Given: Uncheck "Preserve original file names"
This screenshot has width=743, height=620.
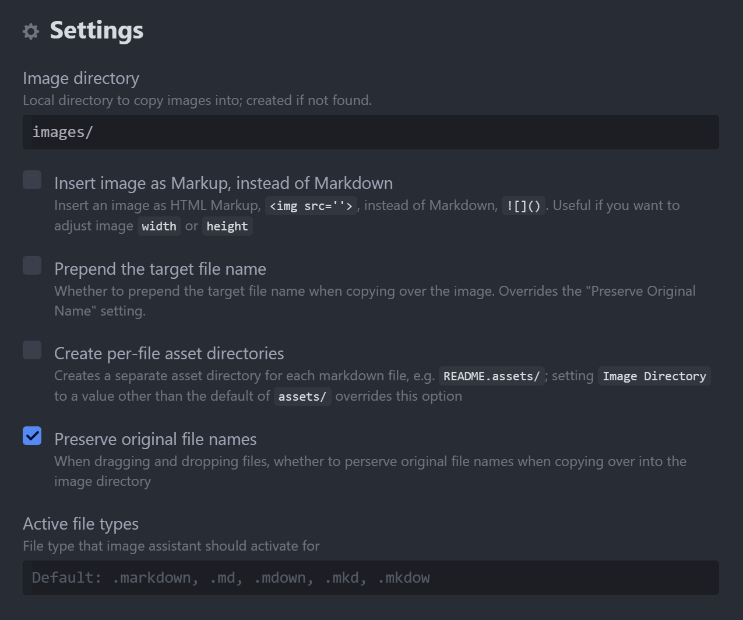Looking at the screenshot, I should tap(32, 436).
